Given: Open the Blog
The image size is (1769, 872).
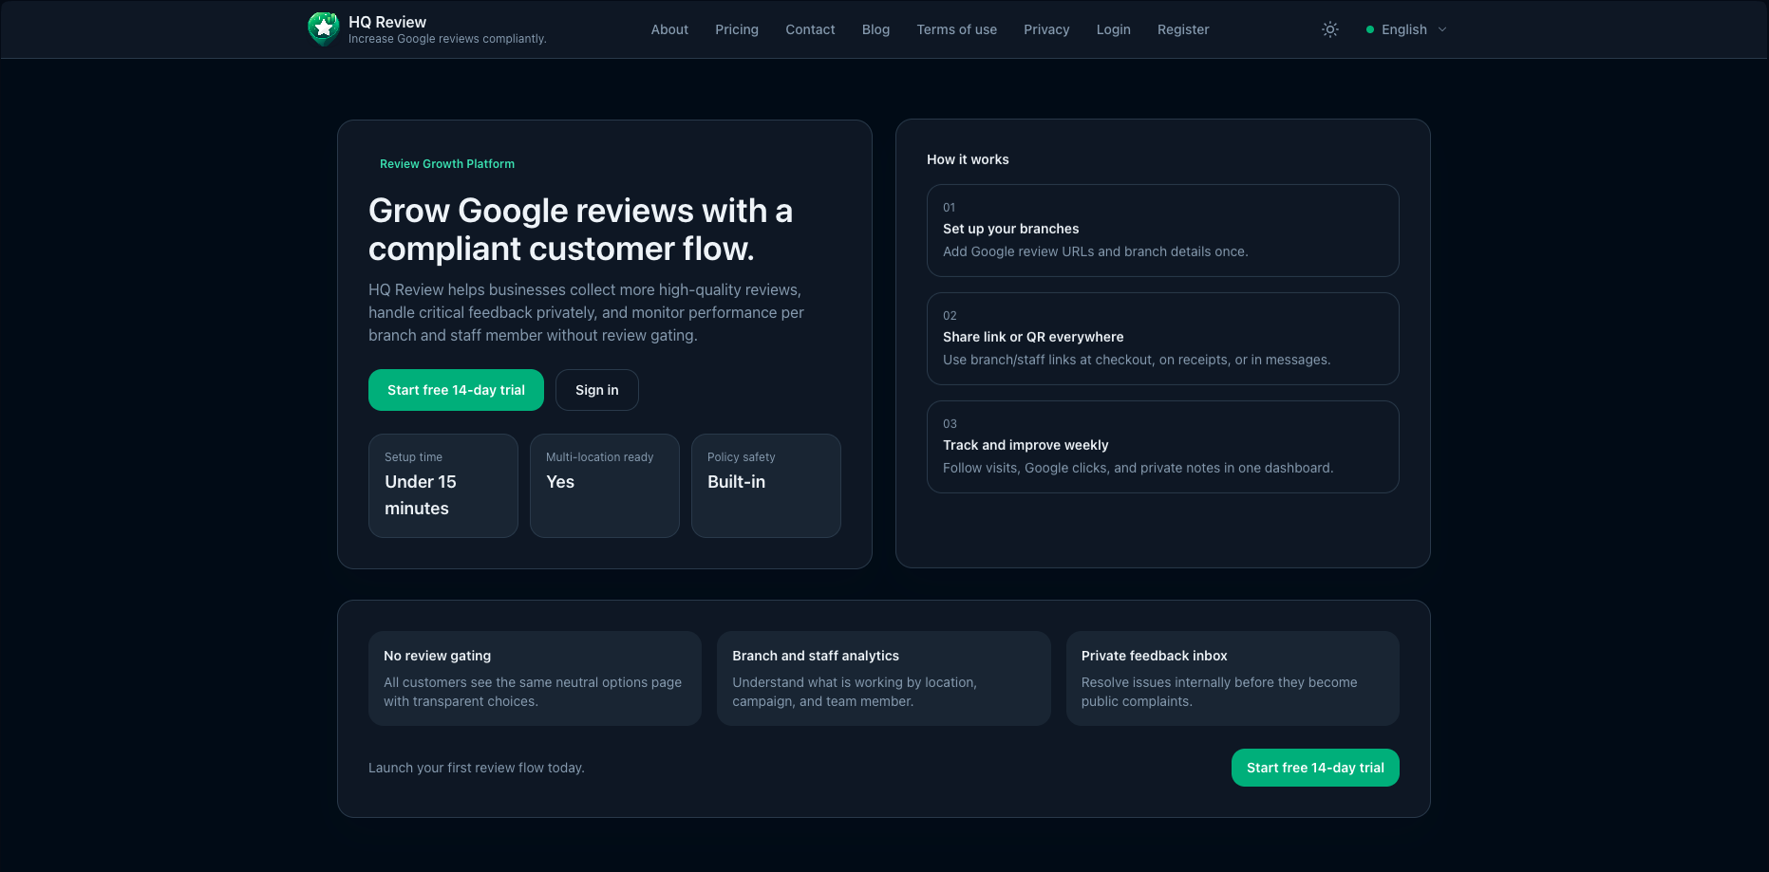Looking at the screenshot, I should click(875, 29).
